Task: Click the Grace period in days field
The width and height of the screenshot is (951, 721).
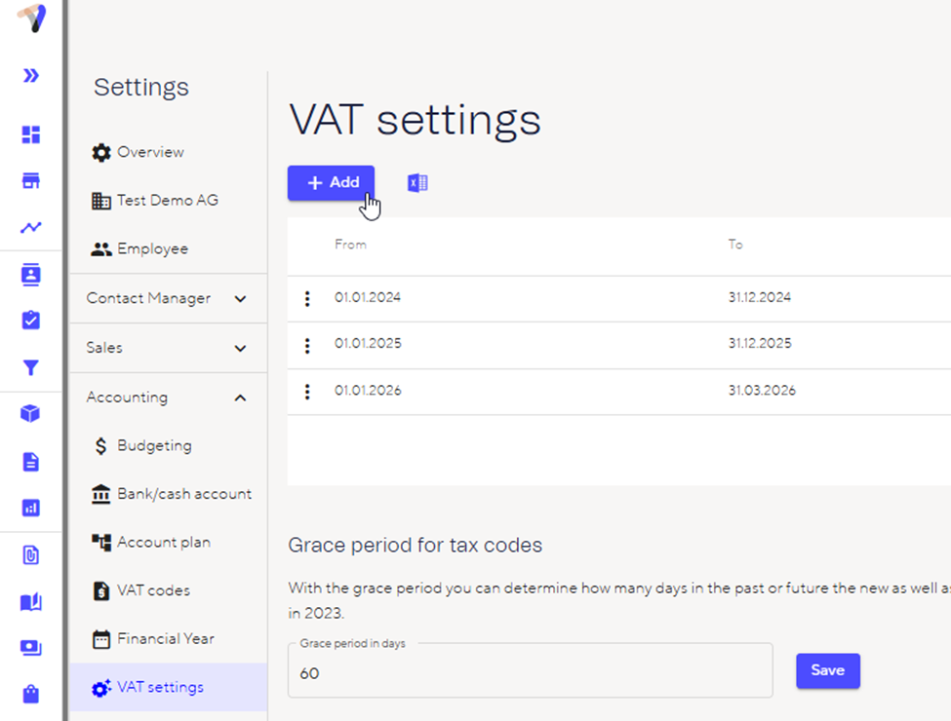Action: [x=530, y=673]
